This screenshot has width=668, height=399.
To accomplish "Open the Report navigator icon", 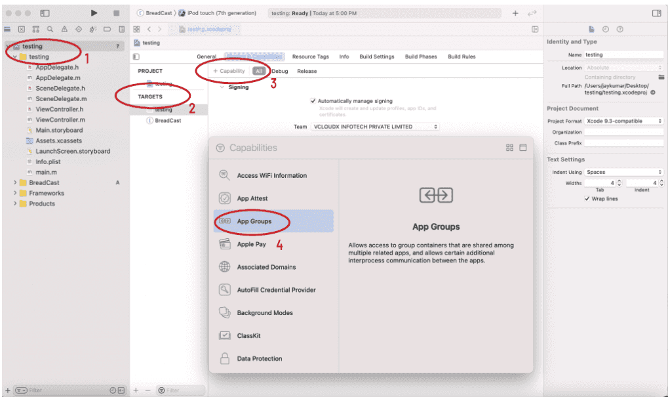I will [x=121, y=30].
